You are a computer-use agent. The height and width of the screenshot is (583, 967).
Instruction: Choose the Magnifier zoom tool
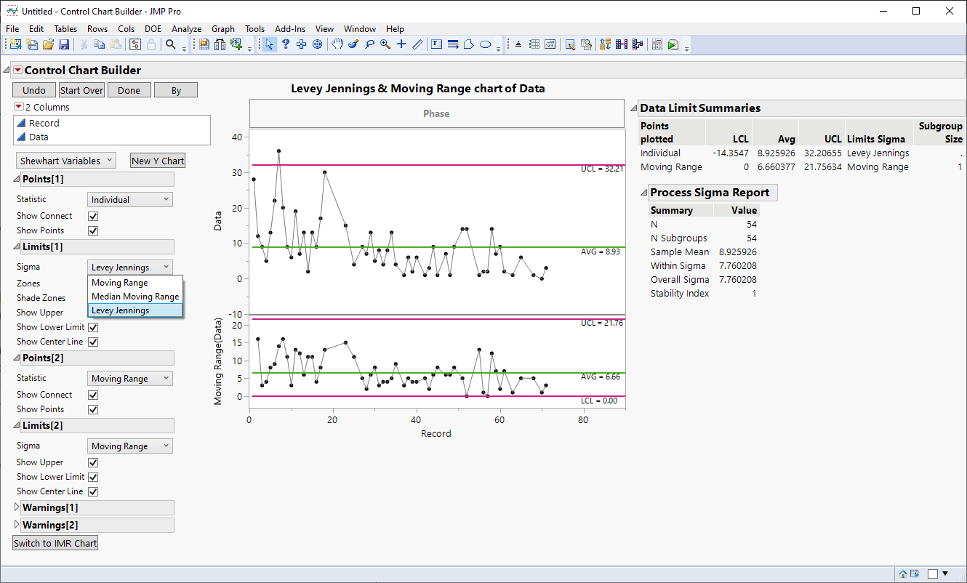(385, 44)
